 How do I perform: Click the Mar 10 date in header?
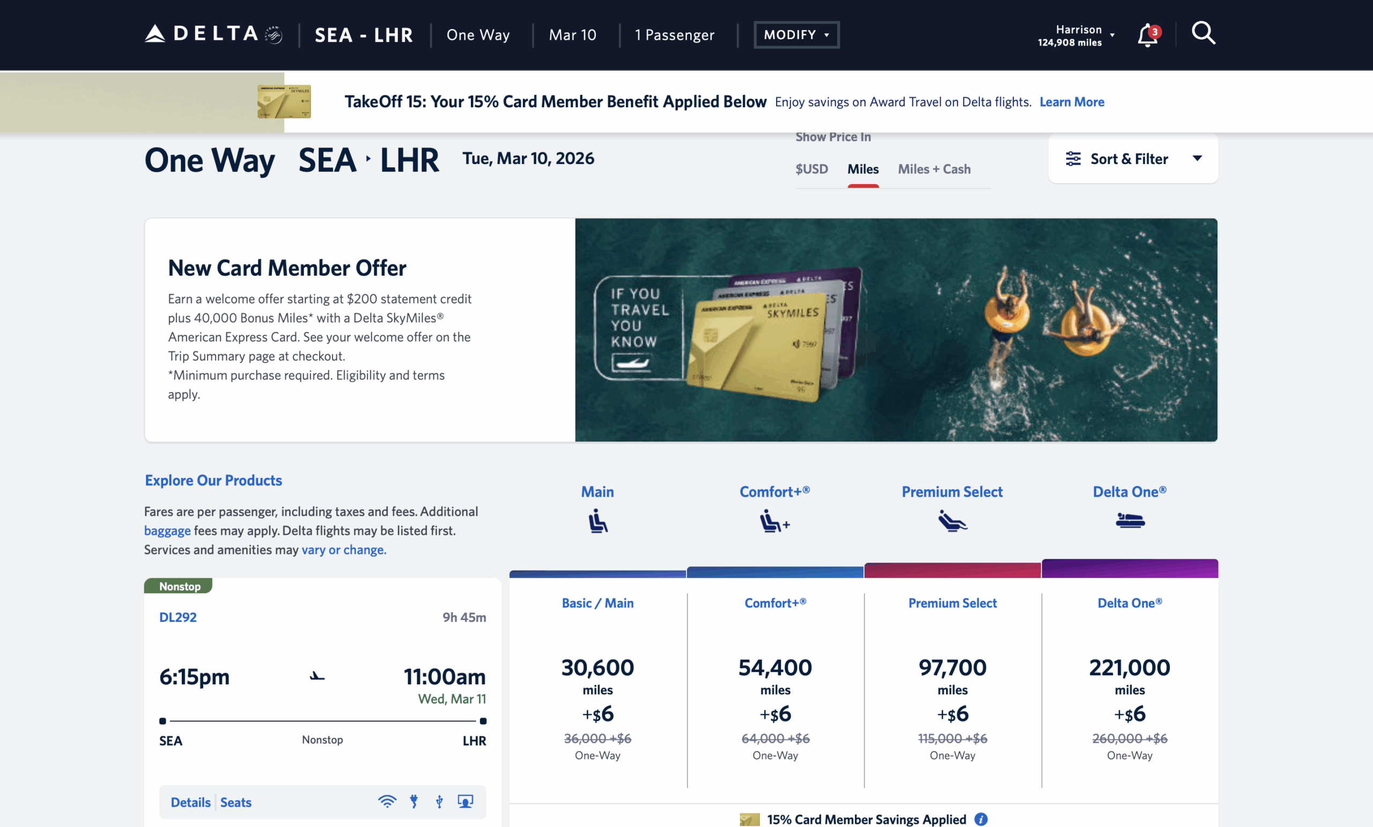(x=572, y=35)
